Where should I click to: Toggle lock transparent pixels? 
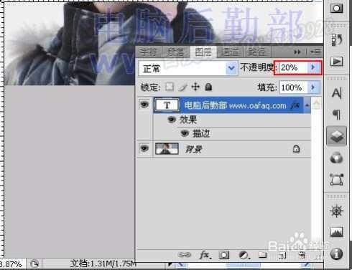click(170, 87)
